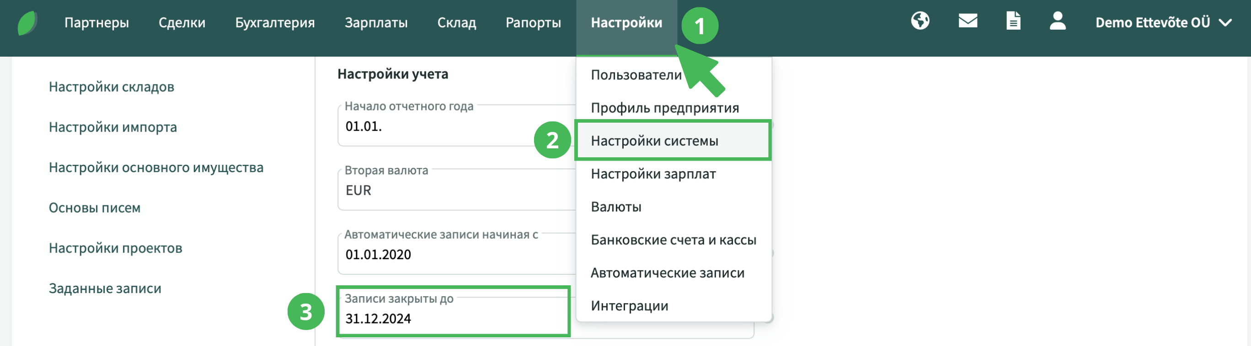Open the globe language icon

[920, 21]
